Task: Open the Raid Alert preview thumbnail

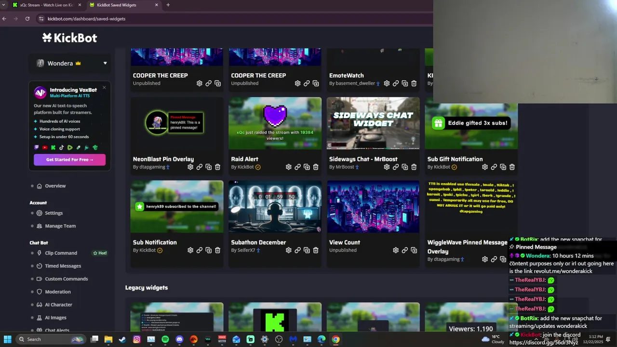Action: 275,123
